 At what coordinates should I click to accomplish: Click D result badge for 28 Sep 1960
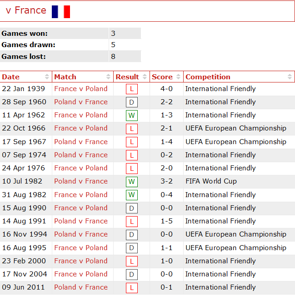click(132, 102)
